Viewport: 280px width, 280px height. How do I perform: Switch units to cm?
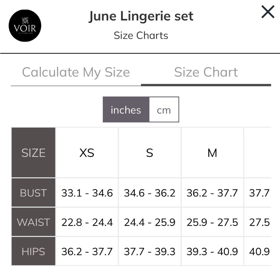click(x=164, y=110)
